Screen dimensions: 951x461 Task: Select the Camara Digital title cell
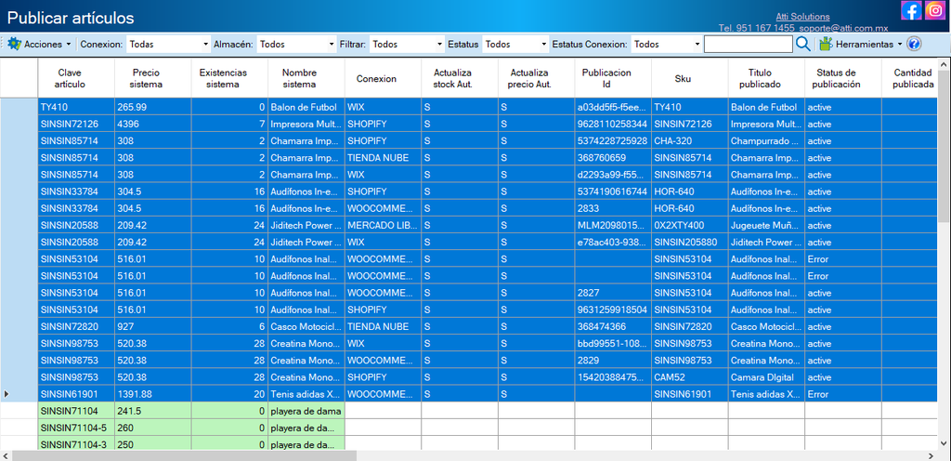point(766,376)
